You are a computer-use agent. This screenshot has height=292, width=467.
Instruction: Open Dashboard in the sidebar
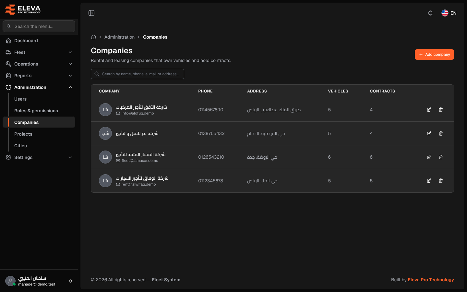click(39, 41)
